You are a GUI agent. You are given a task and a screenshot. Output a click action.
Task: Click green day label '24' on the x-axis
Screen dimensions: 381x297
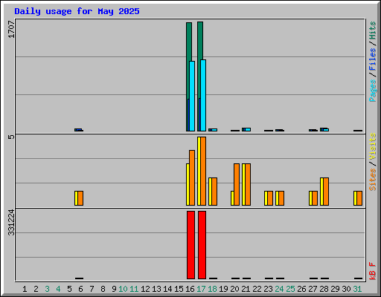click(279, 289)
